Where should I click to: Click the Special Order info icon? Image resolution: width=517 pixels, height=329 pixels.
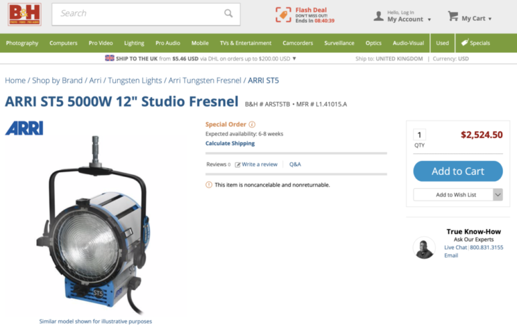[252, 124]
